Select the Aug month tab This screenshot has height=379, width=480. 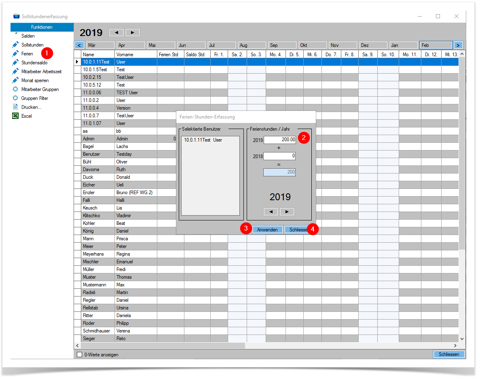click(252, 45)
